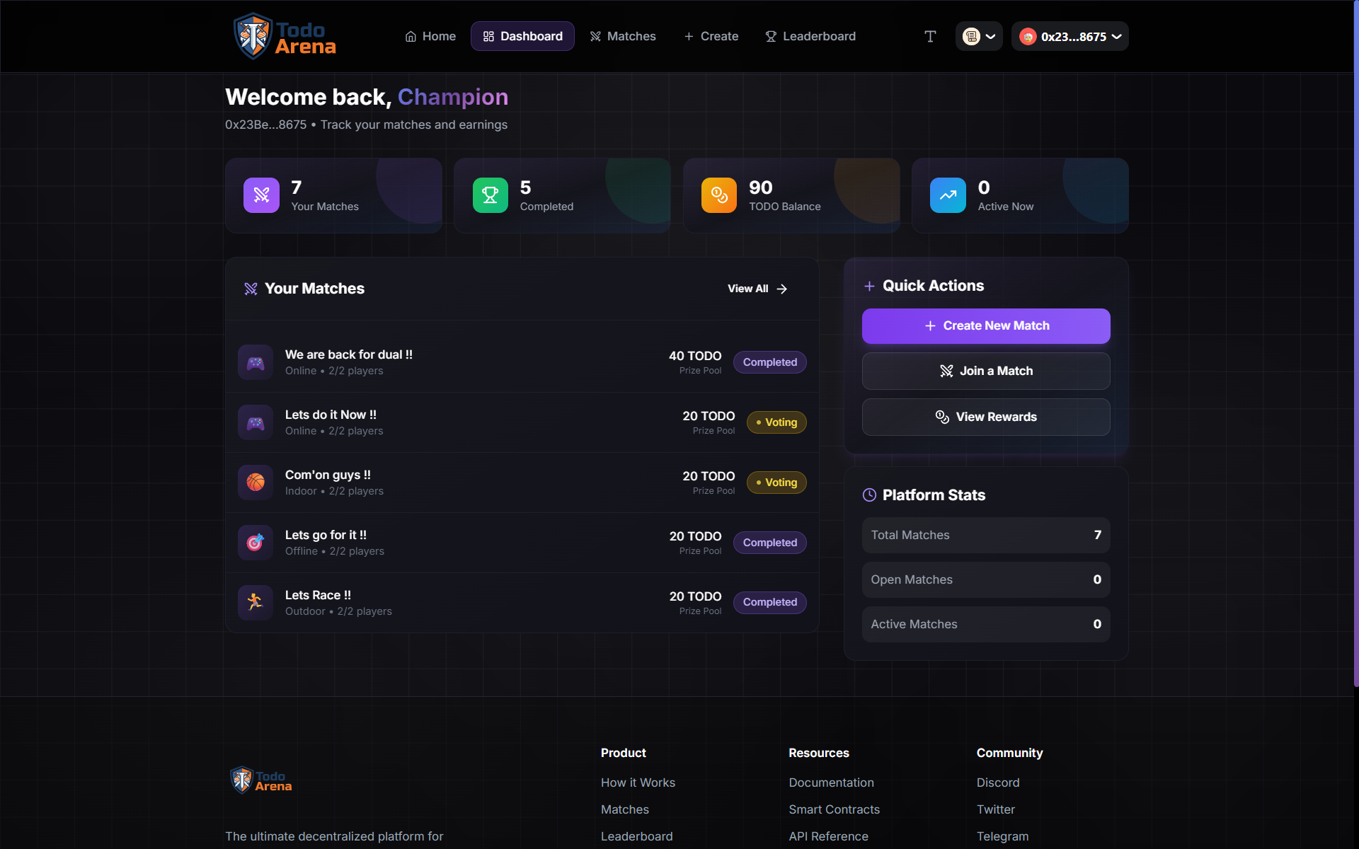Click the runner icon for Lets Race match
The width and height of the screenshot is (1359, 849).
click(256, 602)
